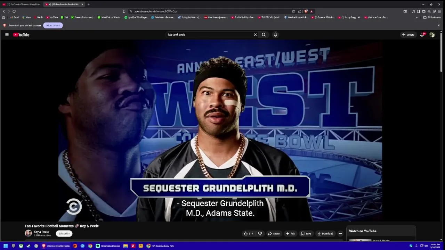
Task: Open the Maps bookmark
Action: (x=26, y=17)
